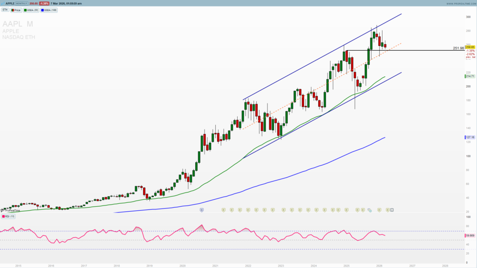The width and height of the screenshot is (477, 268).
Task: Toggle the WMA (169) indicator visibility
Action: 49,10
